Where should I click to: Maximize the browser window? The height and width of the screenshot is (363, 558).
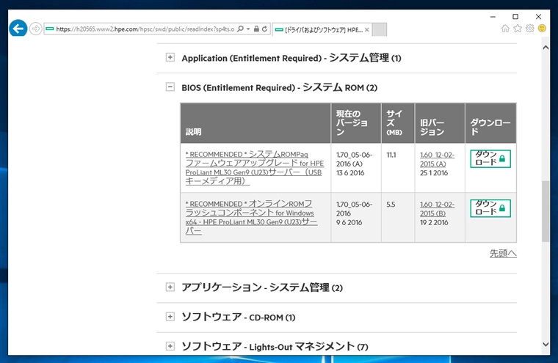pyautogui.click(x=515, y=17)
